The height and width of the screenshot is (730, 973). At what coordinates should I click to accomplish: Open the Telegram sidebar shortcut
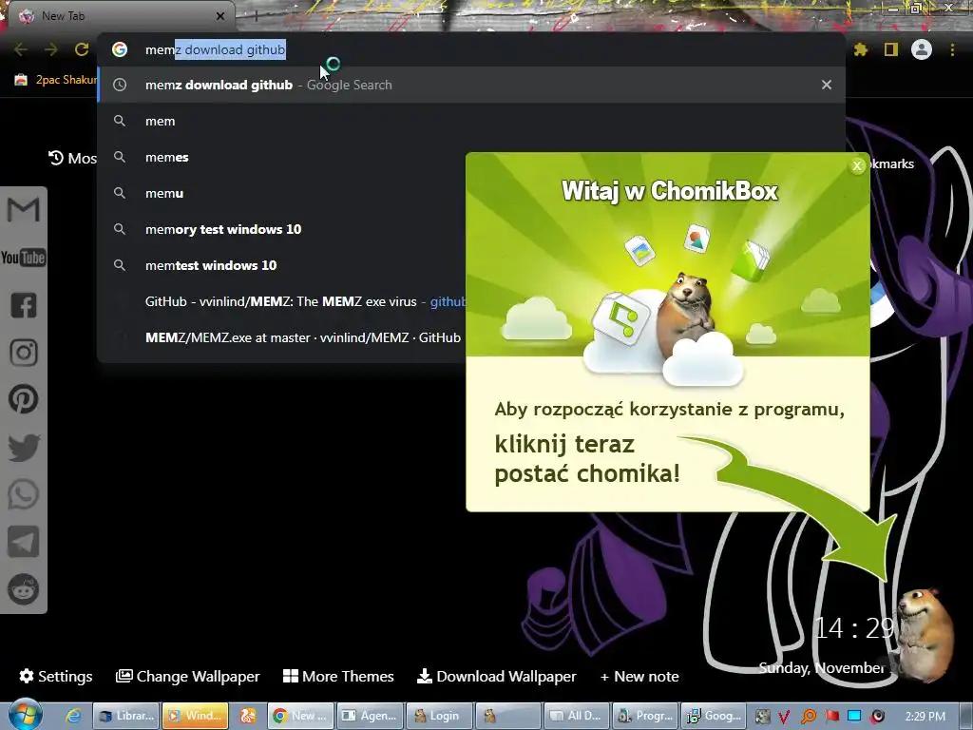[24, 542]
